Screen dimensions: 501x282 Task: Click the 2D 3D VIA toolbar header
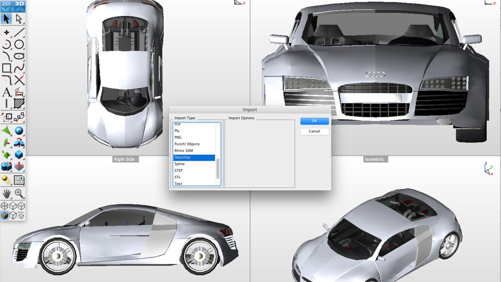13,6
